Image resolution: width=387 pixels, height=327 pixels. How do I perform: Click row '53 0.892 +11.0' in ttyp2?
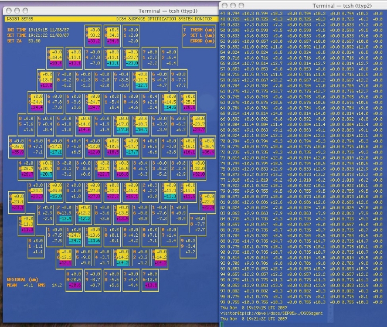(301, 47)
